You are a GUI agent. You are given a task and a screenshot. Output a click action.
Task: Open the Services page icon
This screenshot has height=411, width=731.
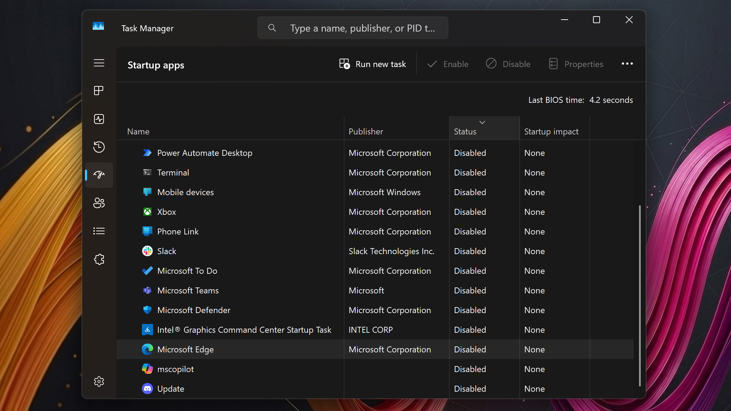(x=99, y=259)
